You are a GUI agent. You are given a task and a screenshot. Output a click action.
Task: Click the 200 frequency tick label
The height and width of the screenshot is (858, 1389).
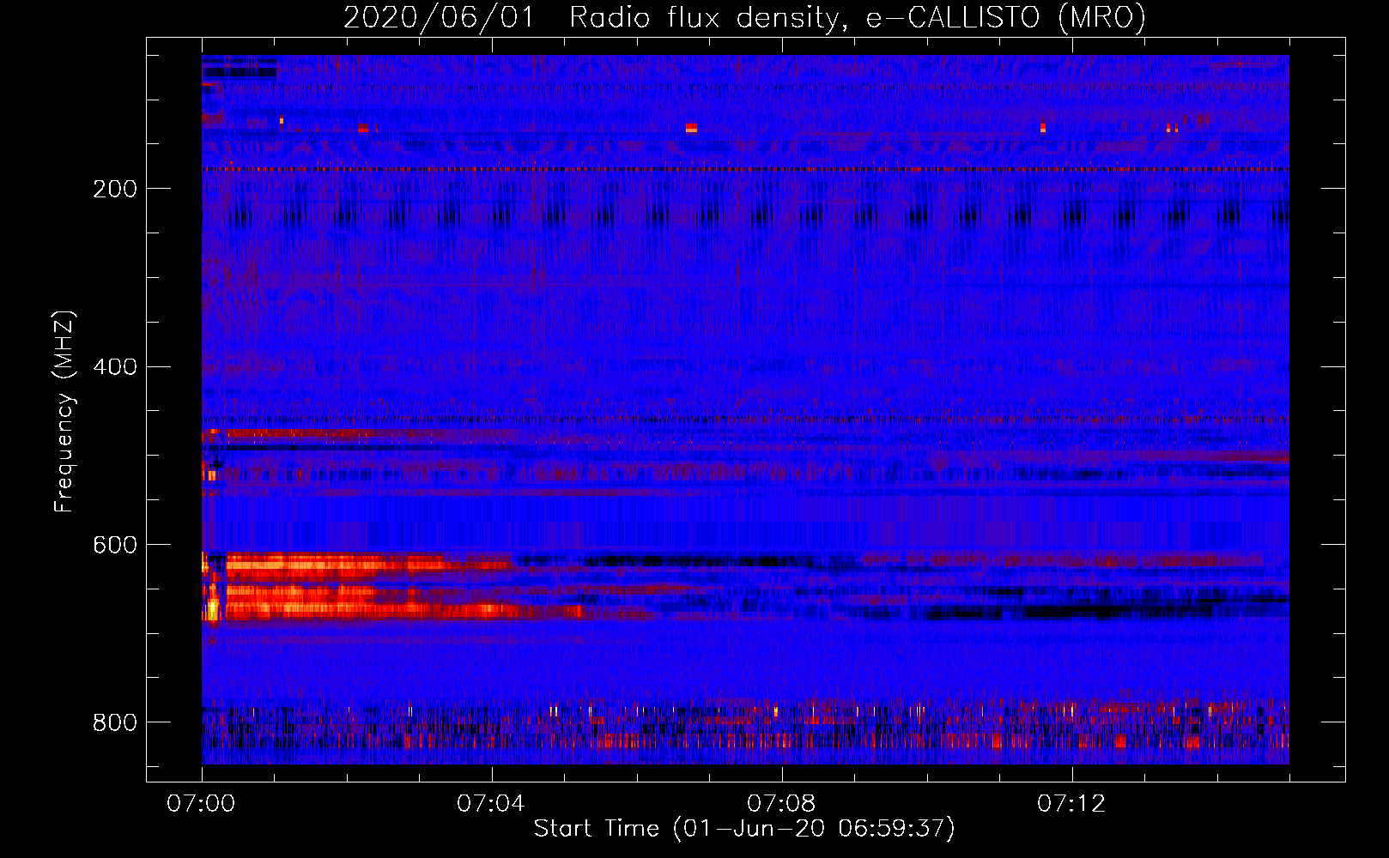(115, 189)
